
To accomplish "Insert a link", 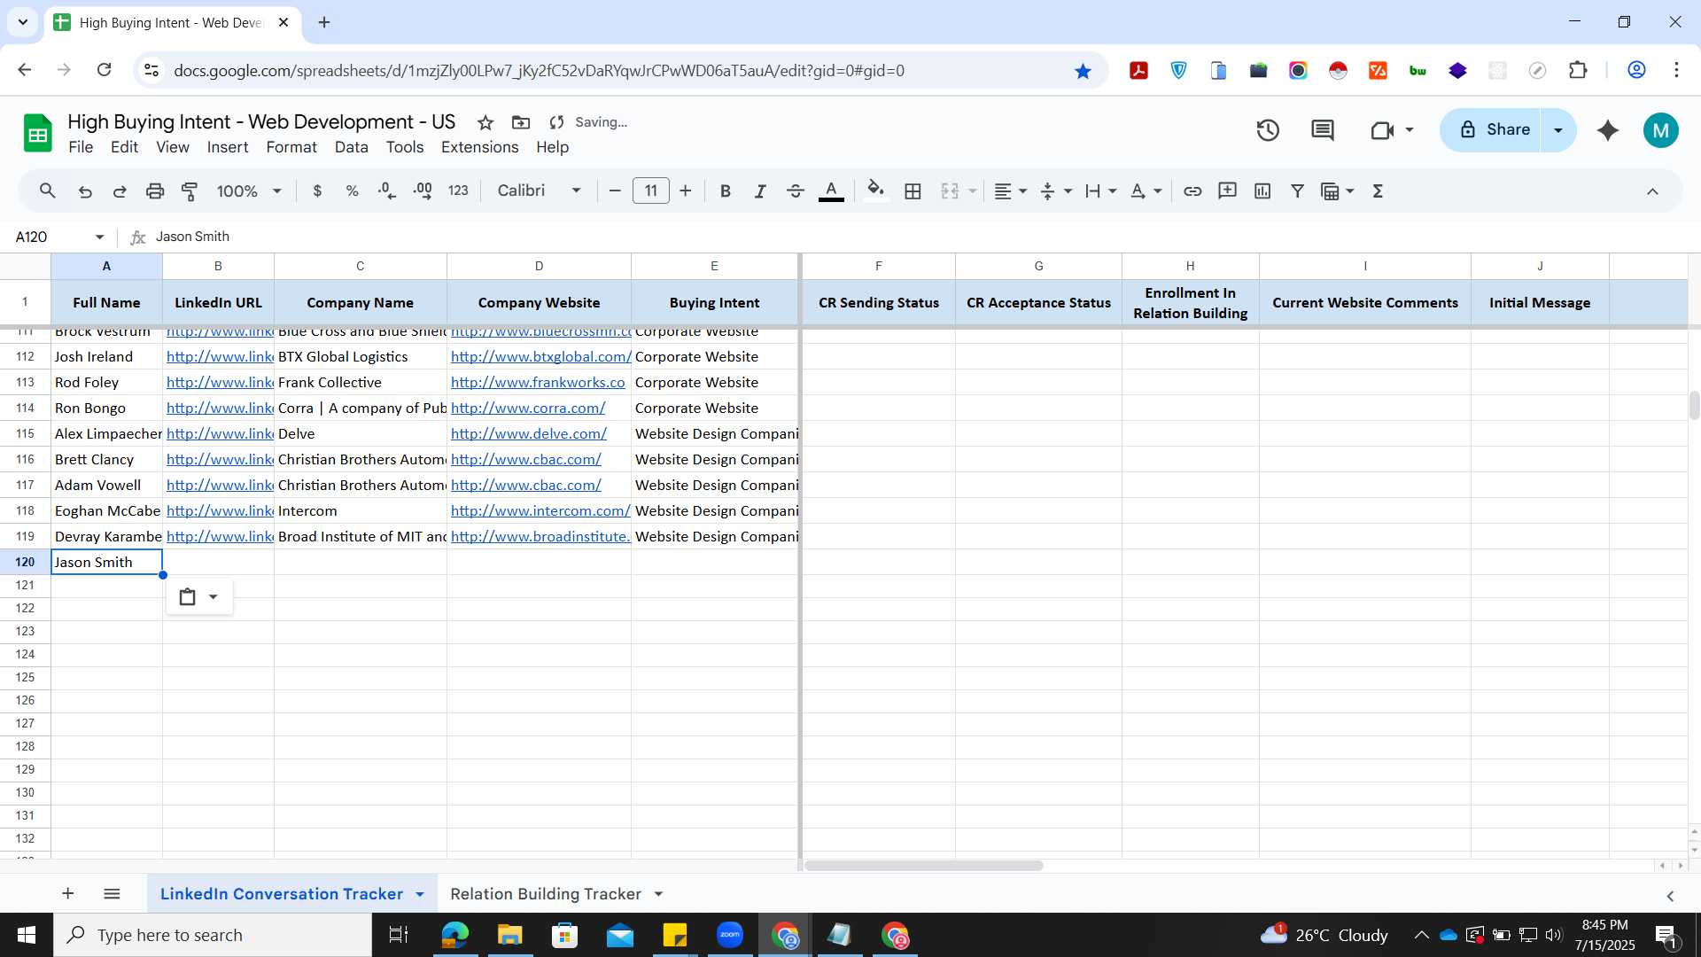I will [1192, 191].
